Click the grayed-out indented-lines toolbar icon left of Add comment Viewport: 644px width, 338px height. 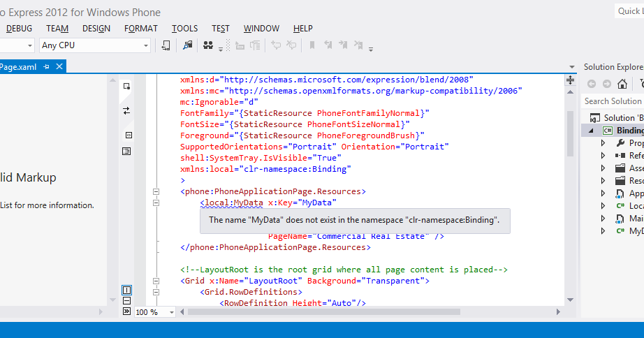[255, 45]
